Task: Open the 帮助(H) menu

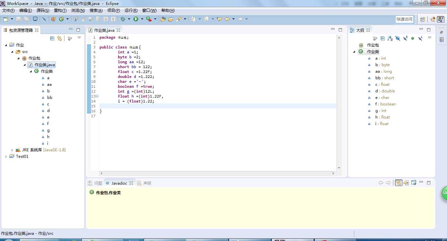Action: click(x=168, y=10)
